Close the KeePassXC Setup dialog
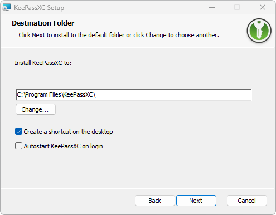The height and width of the screenshot is (215, 276). click(263, 8)
